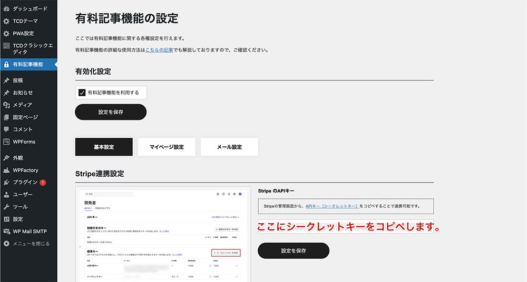The height and width of the screenshot is (282, 527).
Task: Switch to the マイページ設定 tab
Action: (167, 147)
